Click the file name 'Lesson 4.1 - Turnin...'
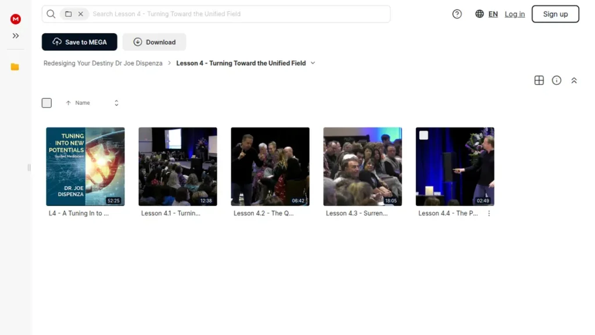Image resolution: width=595 pixels, height=335 pixels. point(171,213)
